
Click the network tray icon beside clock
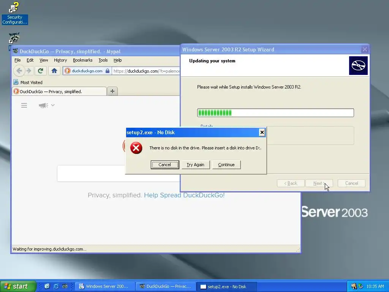click(361, 286)
